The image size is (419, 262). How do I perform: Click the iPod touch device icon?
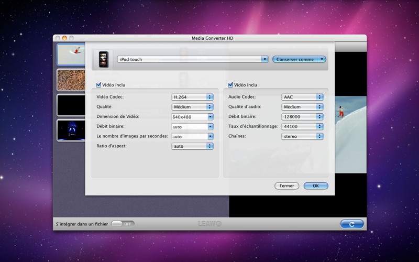click(104, 59)
